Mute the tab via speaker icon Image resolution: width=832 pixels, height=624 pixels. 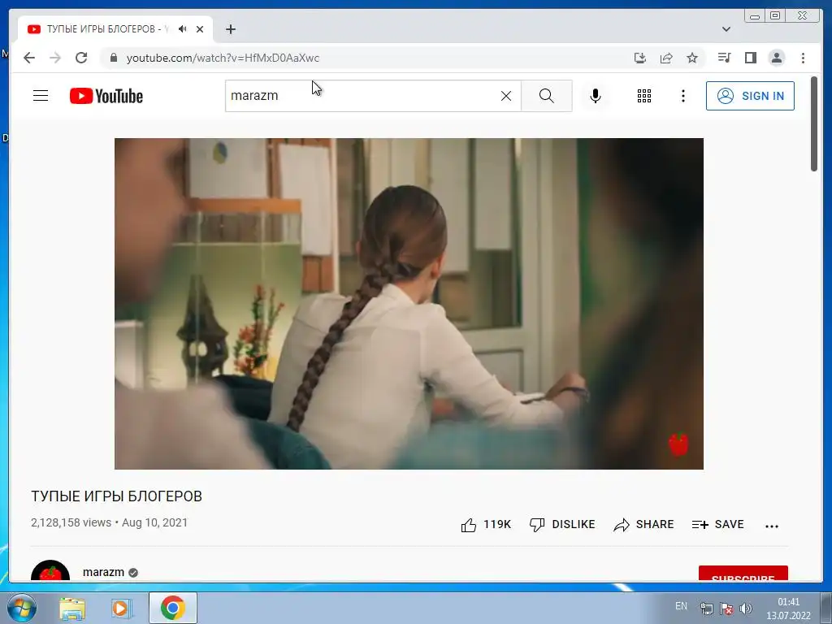[183, 29]
